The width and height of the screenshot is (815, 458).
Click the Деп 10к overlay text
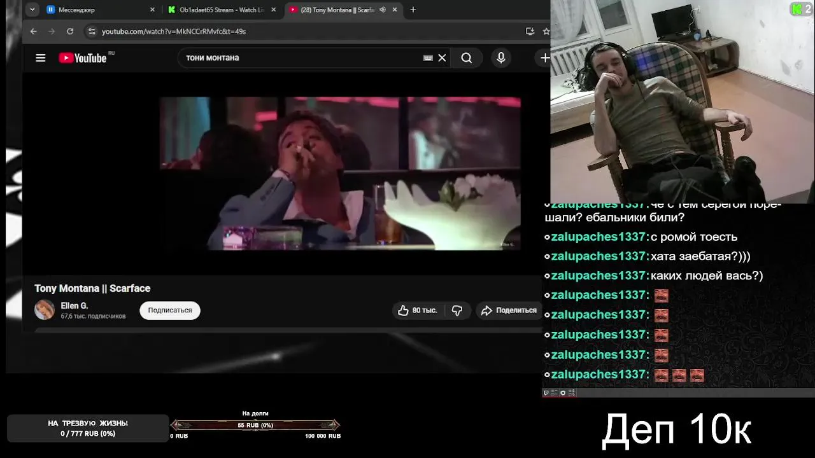(676, 429)
